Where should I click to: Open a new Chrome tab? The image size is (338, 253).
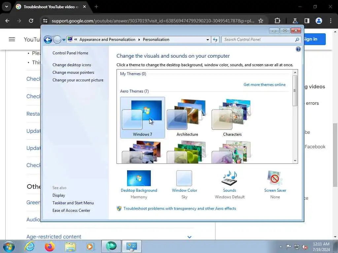(96, 7)
